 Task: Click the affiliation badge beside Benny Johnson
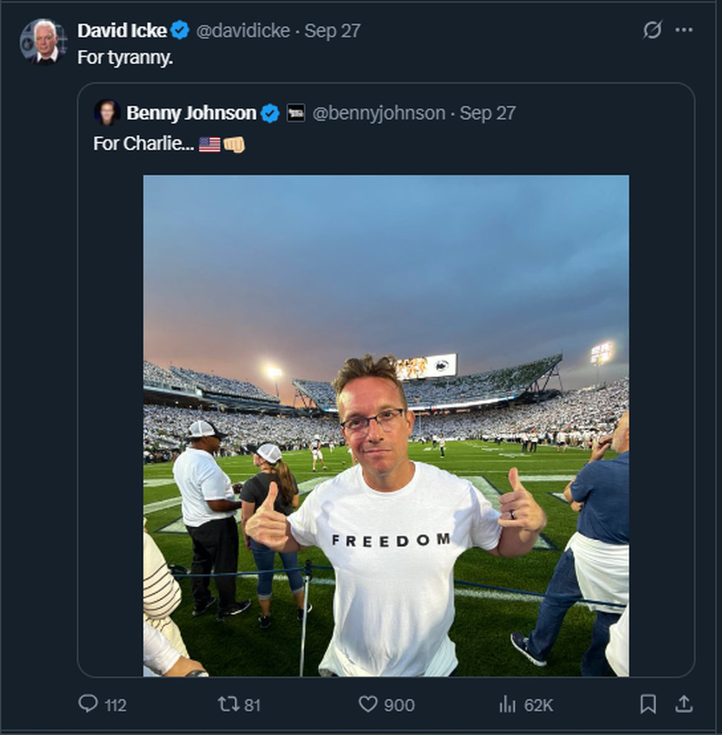[296, 113]
